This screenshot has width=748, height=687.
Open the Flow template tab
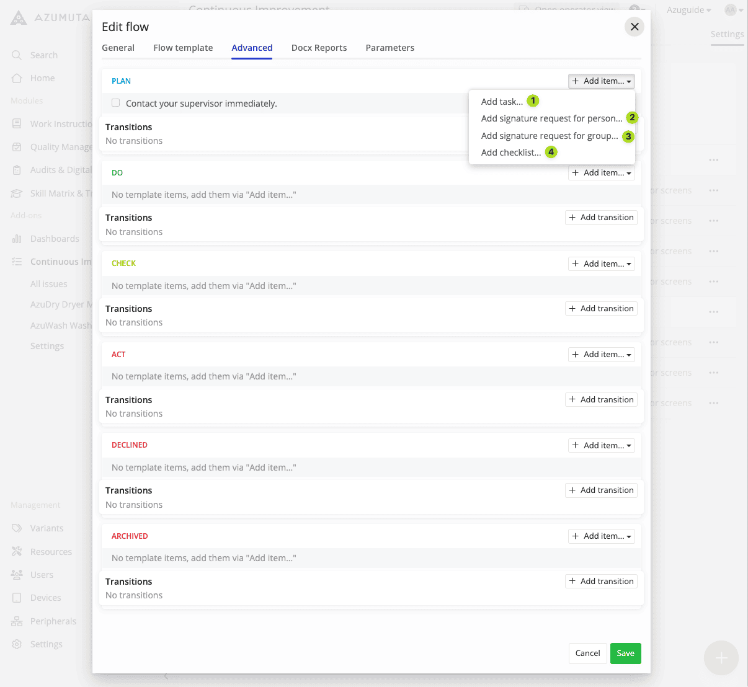tap(183, 48)
